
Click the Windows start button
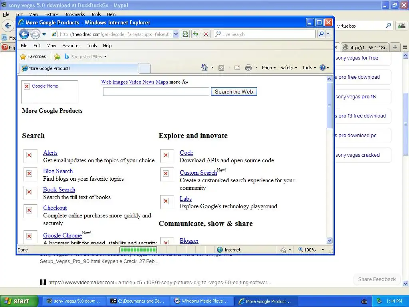pyautogui.click(x=19, y=301)
